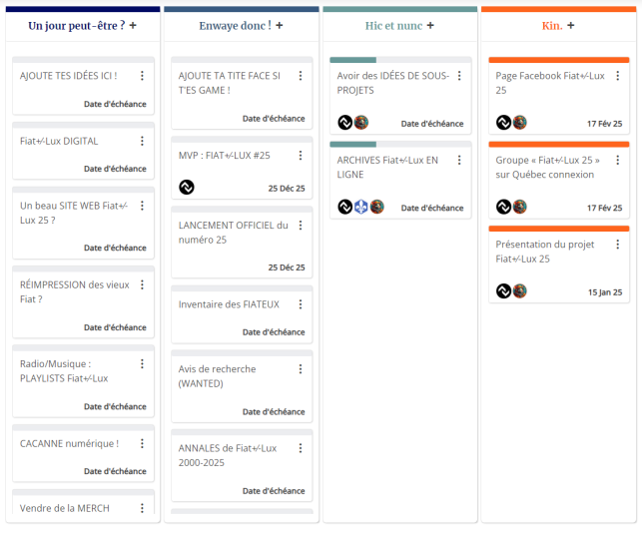Open 'Un beau SITE WEB Fiat+/-Lux 25 ?' title

click(x=74, y=214)
